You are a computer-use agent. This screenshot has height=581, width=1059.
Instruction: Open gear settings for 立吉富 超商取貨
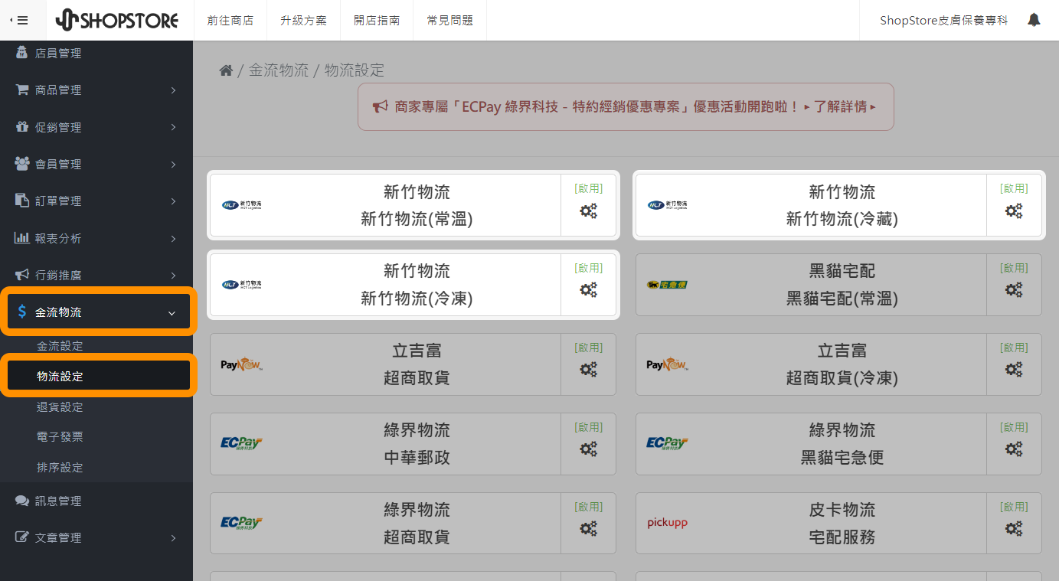(588, 370)
